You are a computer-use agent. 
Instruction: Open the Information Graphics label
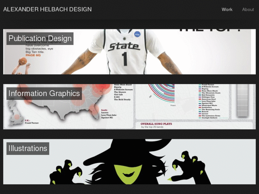[x=44, y=94]
